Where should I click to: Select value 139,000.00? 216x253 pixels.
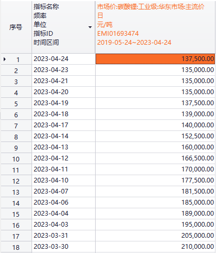pyautogui.click(x=155, y=114)
